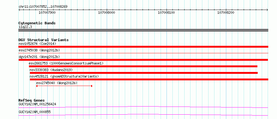The image size is (277, 119).
Task: Click the left arrowhead of the ruler
Action: 19,10
